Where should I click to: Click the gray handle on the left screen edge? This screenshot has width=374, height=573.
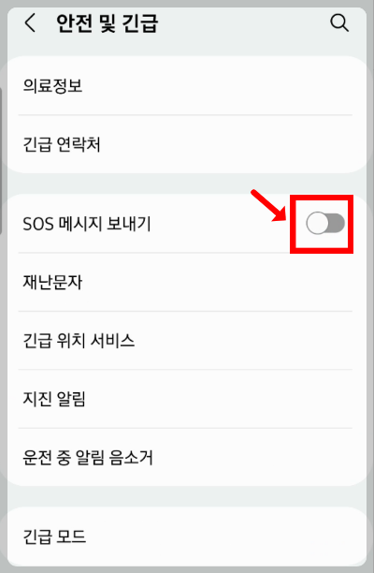(1, 161)
